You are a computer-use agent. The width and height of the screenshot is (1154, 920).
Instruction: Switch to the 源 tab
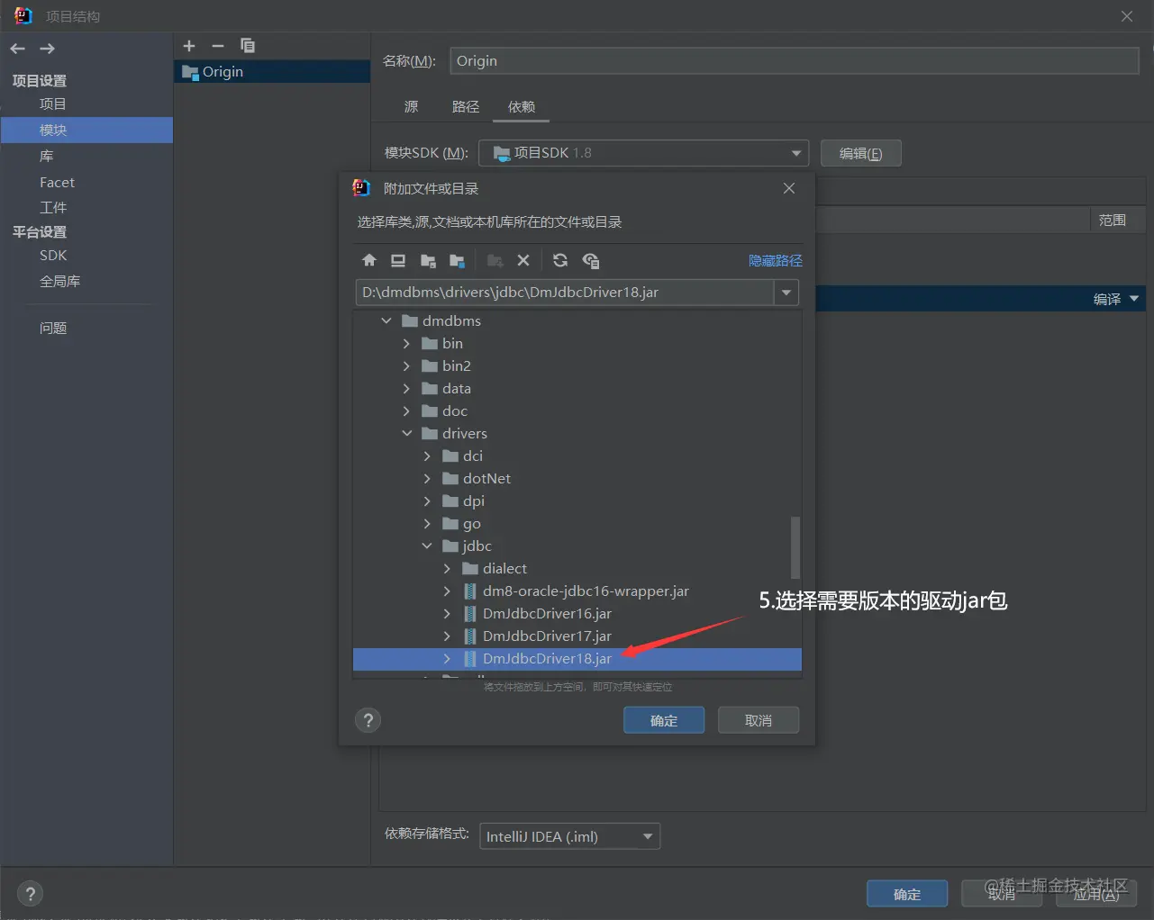point(411,106)
